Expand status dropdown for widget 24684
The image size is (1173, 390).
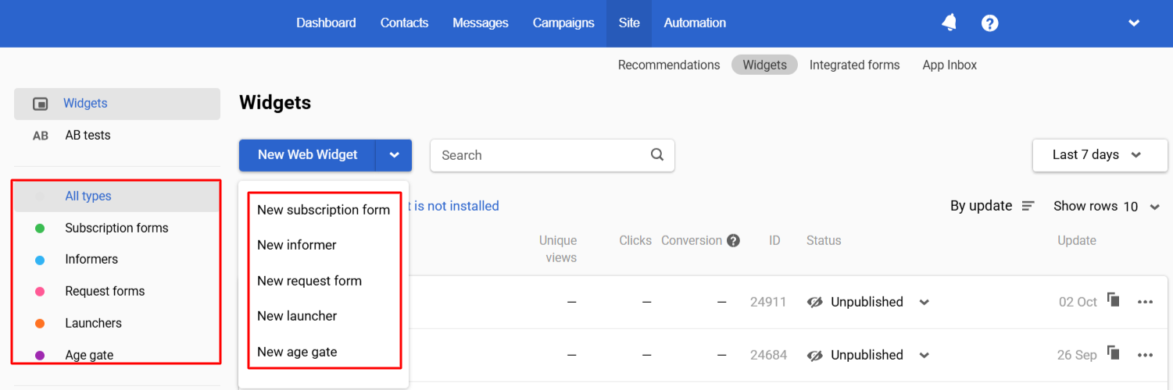[x=924, y=356]
